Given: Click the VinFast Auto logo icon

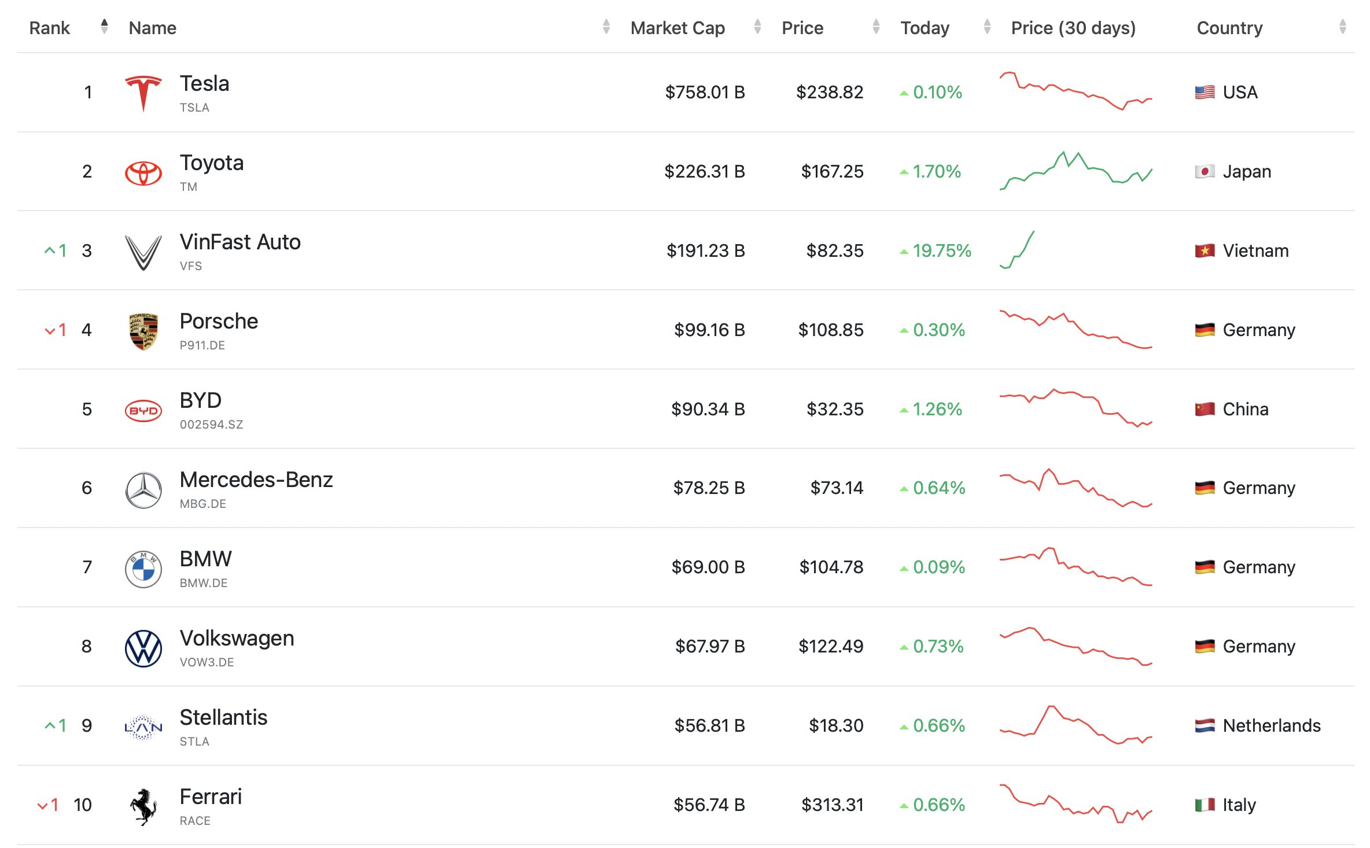Looking at the screenshot, I should pyautogui.click(x=143, y=252).
